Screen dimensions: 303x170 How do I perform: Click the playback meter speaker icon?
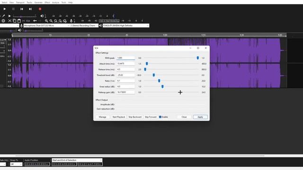point(42,16)
